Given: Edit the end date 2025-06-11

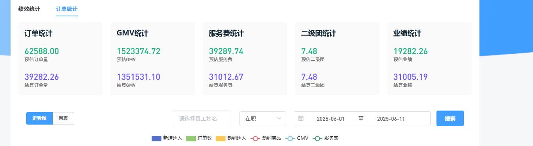Looking at the screenshot, I should pos(391,119).
